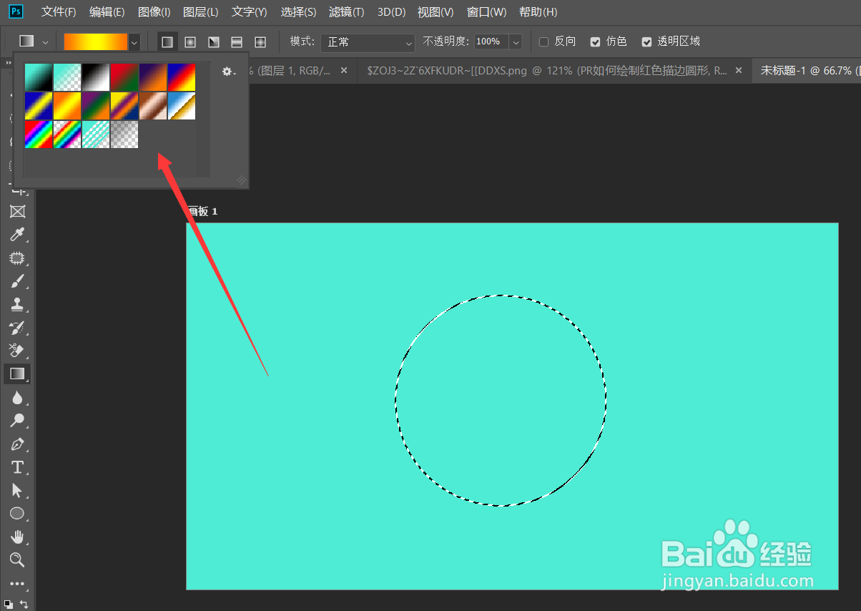Choose Angle Gradient style button

pyautogui.click(x=213, y=41)
